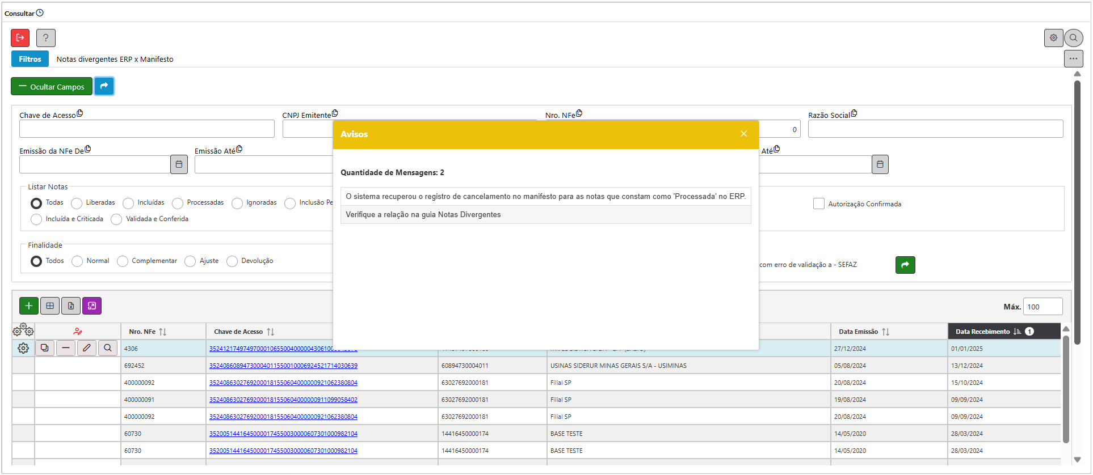Click the red exit icon button

20,38
